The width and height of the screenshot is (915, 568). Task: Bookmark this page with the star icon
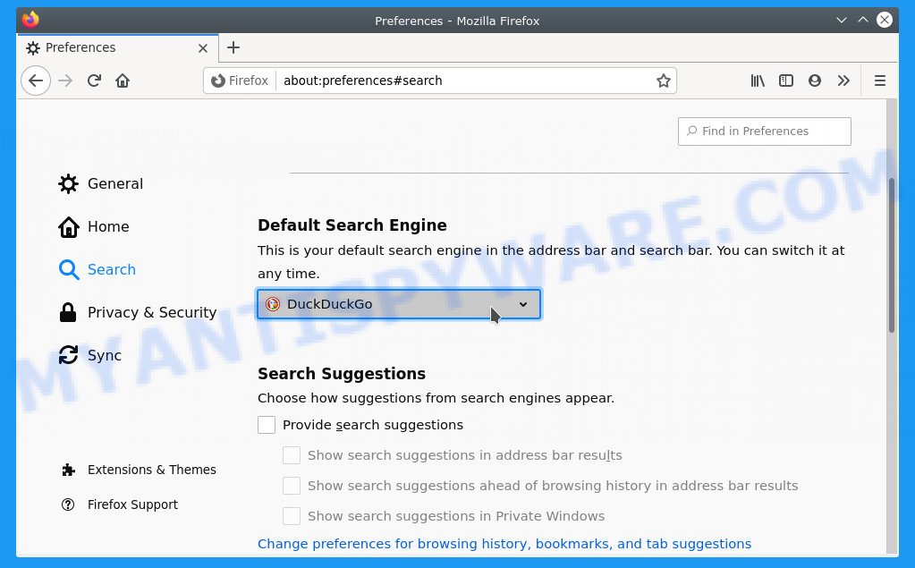pyautogui.click(x=664, y=81)
